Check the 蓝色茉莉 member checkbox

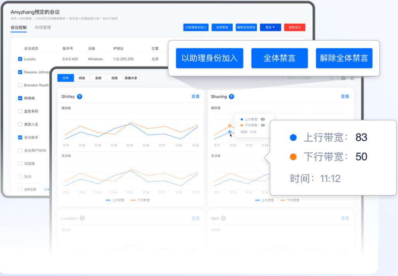[20, 111]
